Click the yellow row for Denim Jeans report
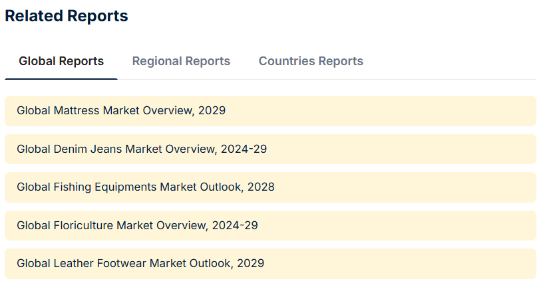The image size is (543, 291). click(399, 149)
